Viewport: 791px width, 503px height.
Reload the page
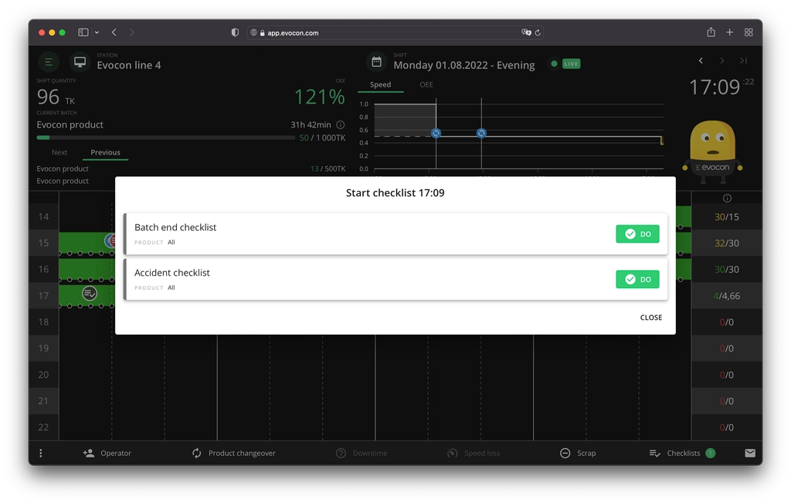(x=538, y=32)
